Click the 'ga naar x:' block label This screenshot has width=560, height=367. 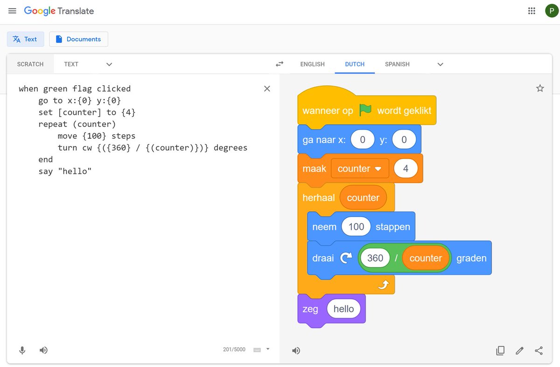coord(324,140)
